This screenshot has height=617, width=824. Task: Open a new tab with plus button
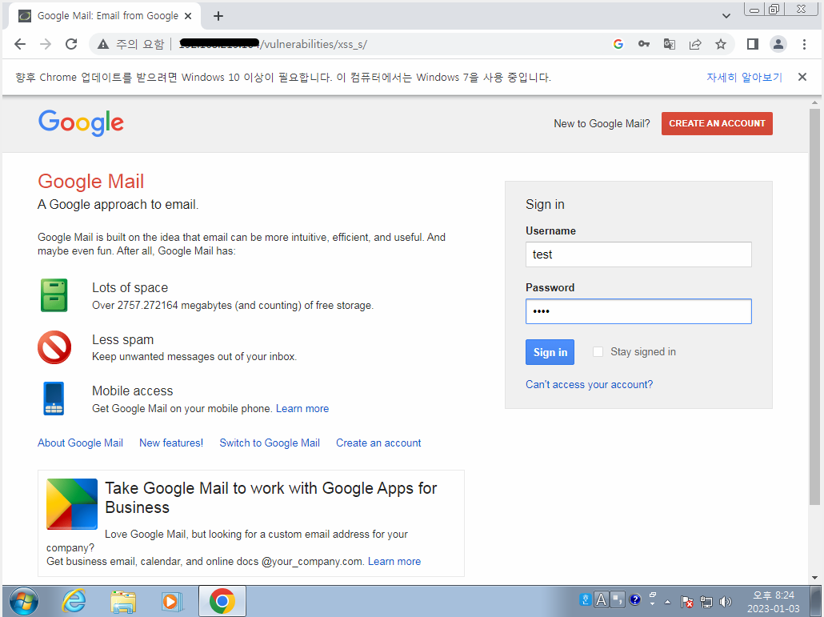pos(218,16)
